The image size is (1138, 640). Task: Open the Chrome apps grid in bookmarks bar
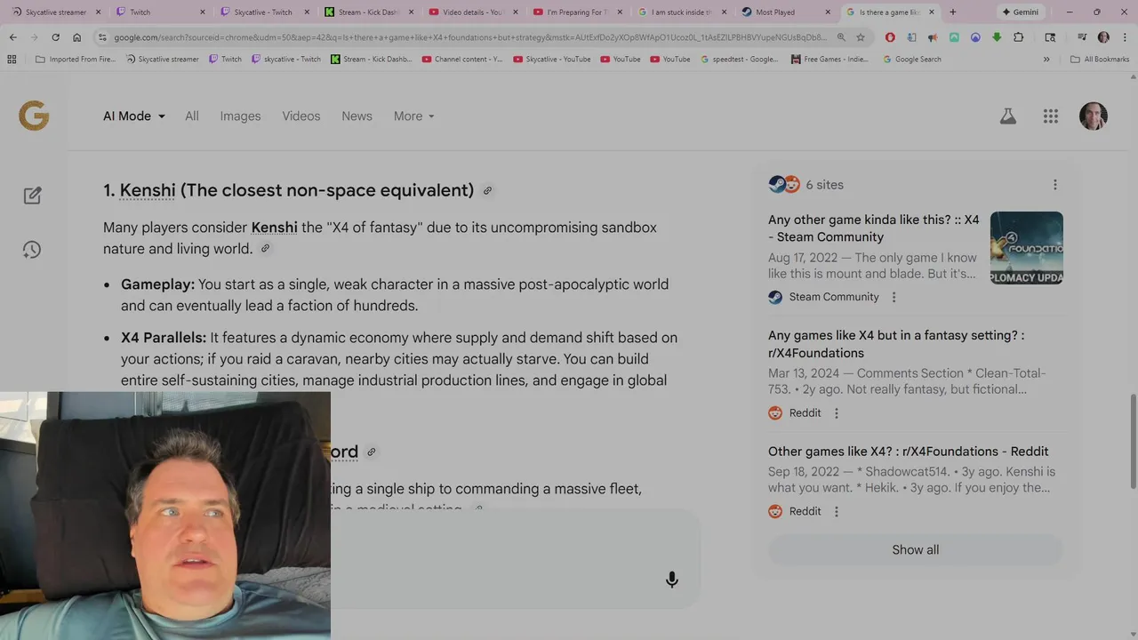[12, 60]
